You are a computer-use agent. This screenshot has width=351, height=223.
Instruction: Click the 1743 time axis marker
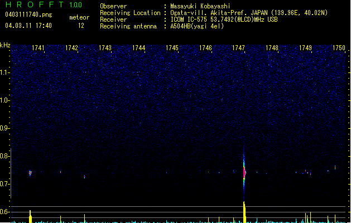[105, 48]
